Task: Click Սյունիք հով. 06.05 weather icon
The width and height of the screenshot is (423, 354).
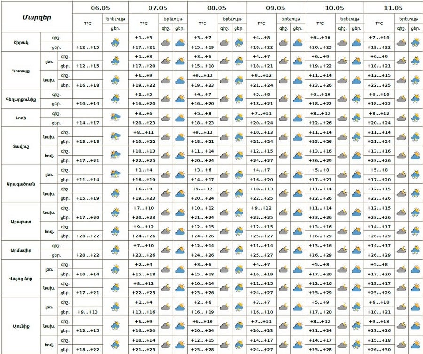Action: [116, 345]
